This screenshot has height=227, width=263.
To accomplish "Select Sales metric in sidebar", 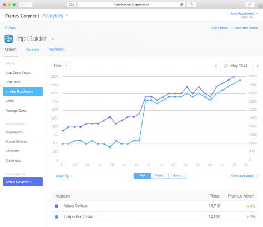I will point(9,101).
